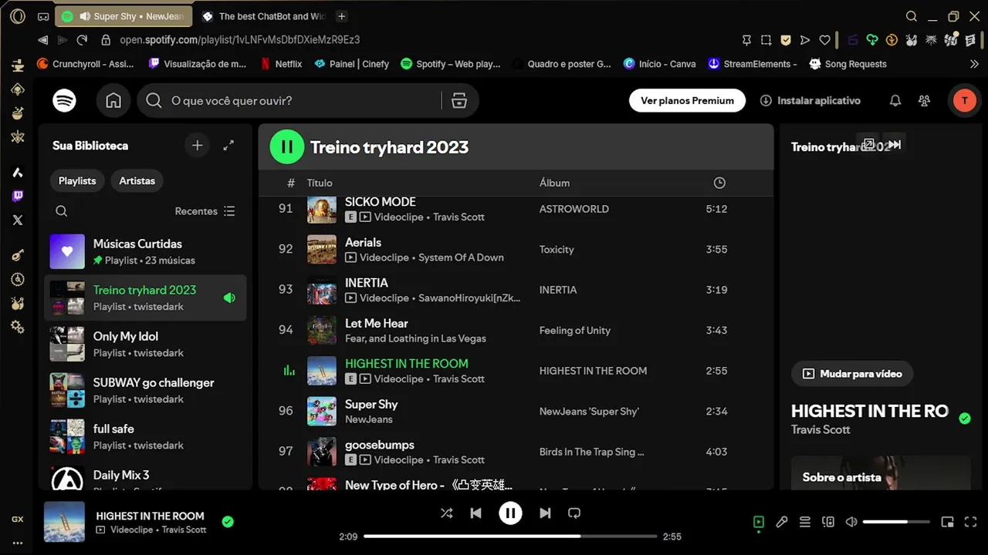
Task: Open Travis Scott link in Now Playing panel
Action: 821,429
